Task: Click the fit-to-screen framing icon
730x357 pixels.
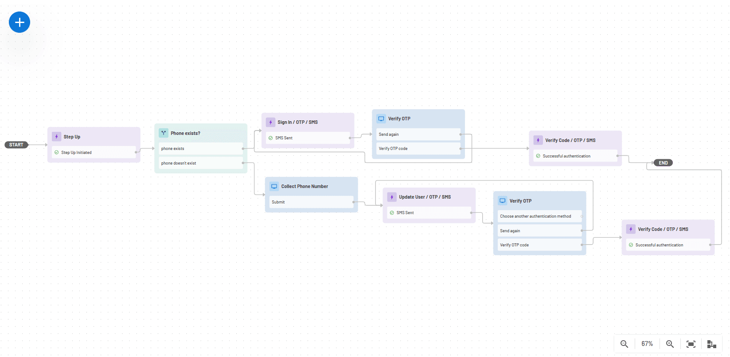Action: (x=691, y=344)
